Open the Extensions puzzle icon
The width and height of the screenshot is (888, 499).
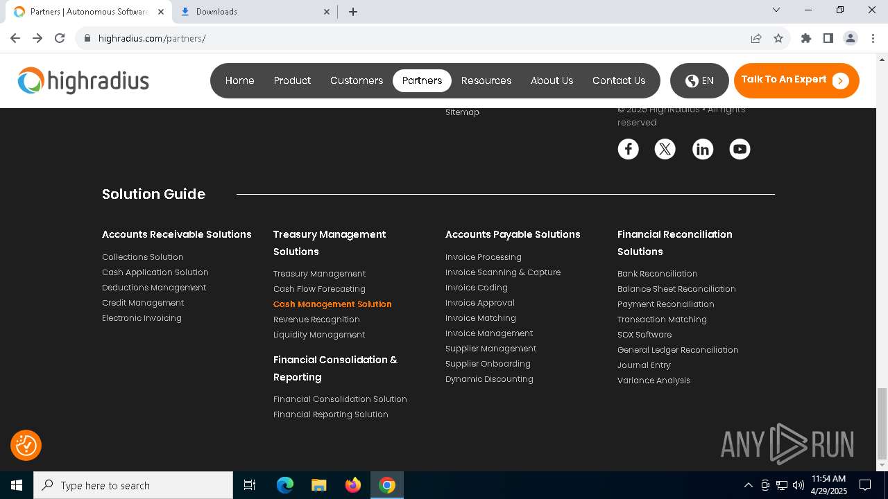coord(805,38)
